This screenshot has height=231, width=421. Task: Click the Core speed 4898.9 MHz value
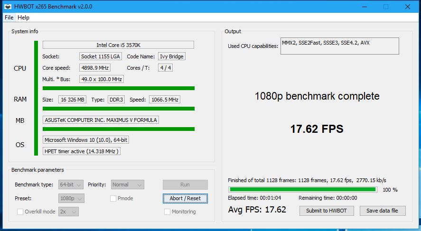click(95, 68)
